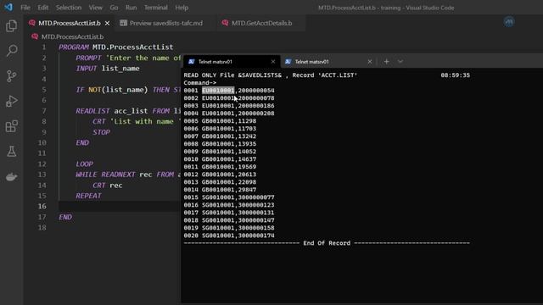
Task: Click record line 0014 GB0010001,29847
Action: 220,190
